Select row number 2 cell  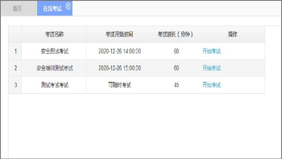tap(15, 68)
